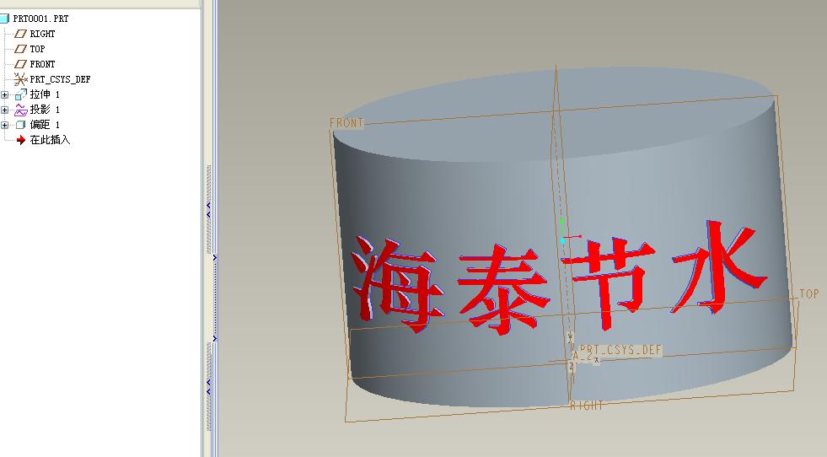The width and height of the screenshot is (827, 457).
Task: Click the upper panel collapse arrows on divider
Action: (208, 210)
